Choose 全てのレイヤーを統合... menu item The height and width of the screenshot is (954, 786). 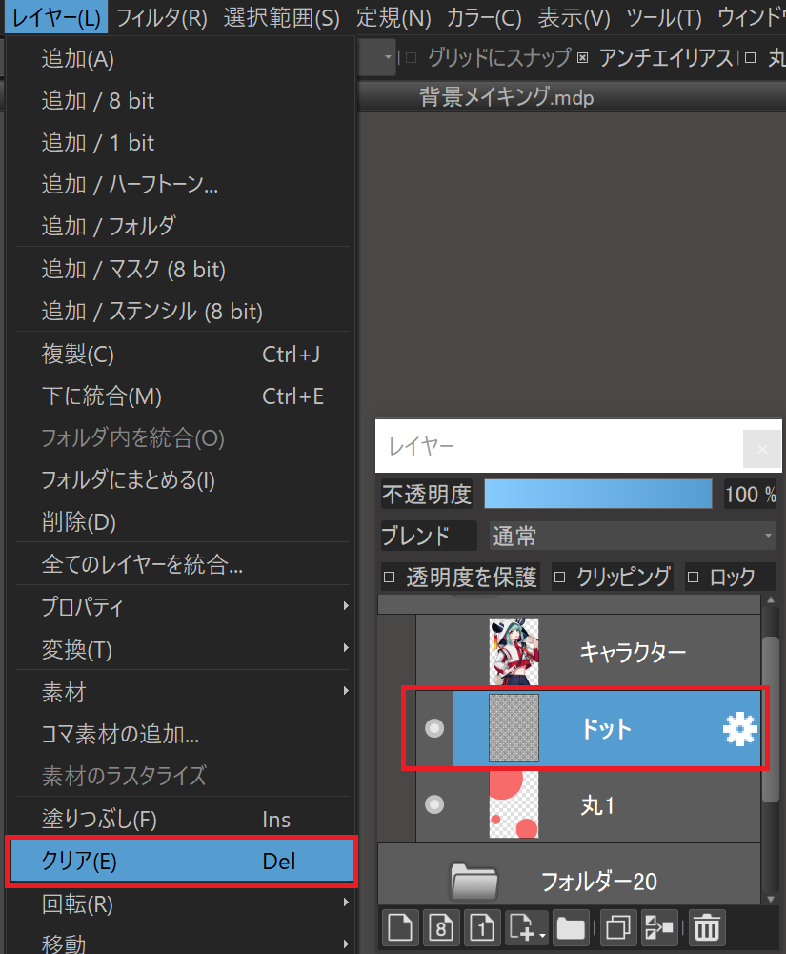[182, 564]
